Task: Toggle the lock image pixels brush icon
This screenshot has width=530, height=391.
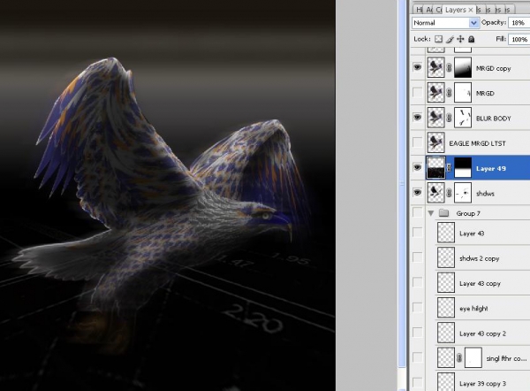Action: point(450,39)
